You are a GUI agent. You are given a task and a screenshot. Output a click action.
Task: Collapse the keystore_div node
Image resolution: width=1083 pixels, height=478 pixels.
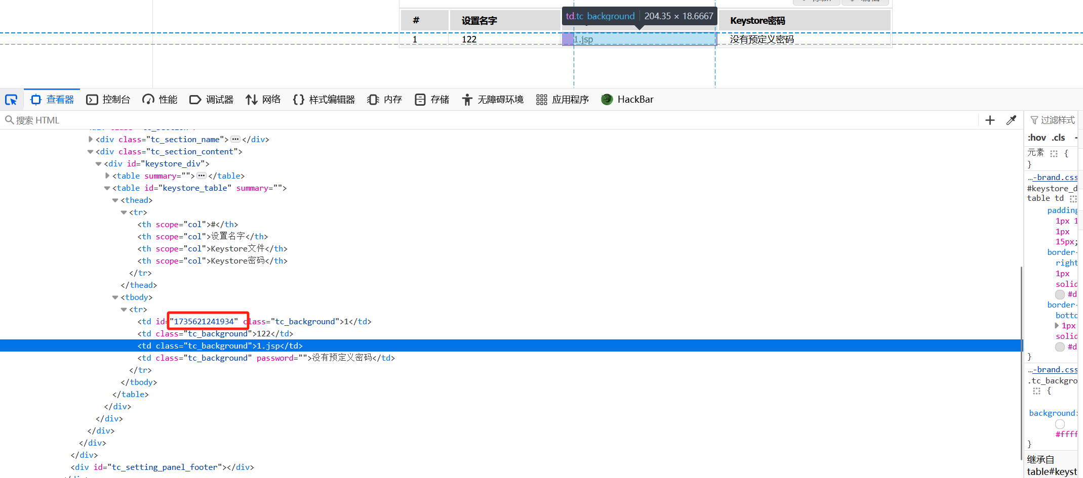(x=99, y=164)
